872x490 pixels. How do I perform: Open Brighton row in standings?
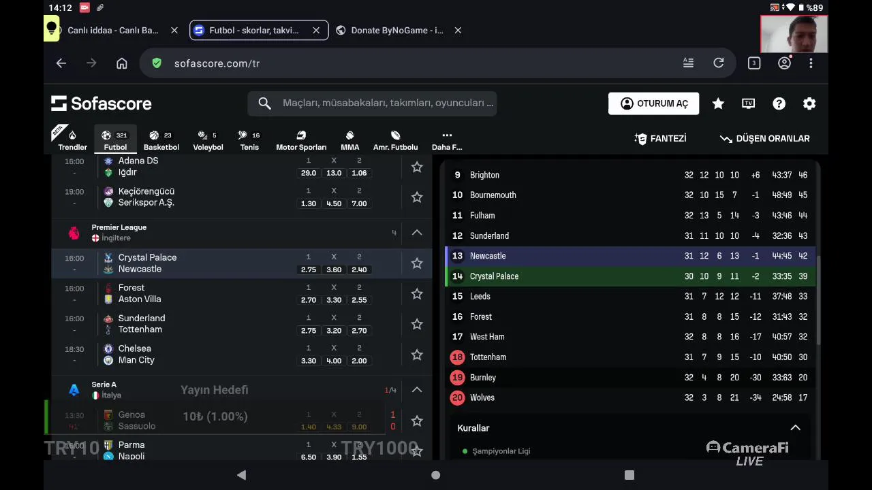click(630, 175)
